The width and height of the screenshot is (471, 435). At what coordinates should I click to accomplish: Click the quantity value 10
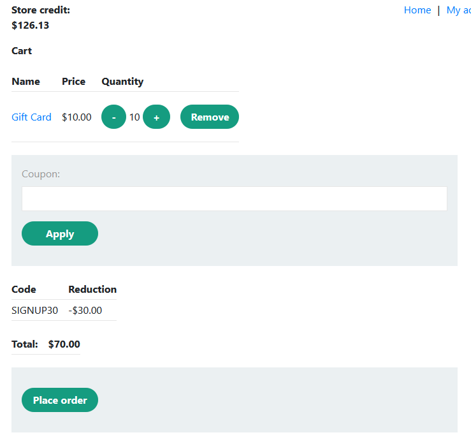pyautogui.click(x=134, y=117)
